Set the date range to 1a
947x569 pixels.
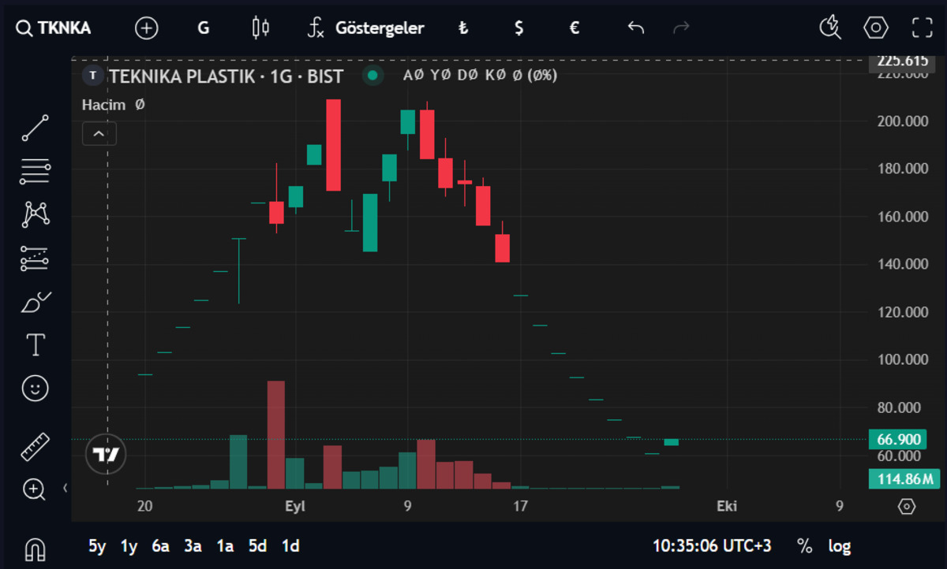click(x=226, y=545)
